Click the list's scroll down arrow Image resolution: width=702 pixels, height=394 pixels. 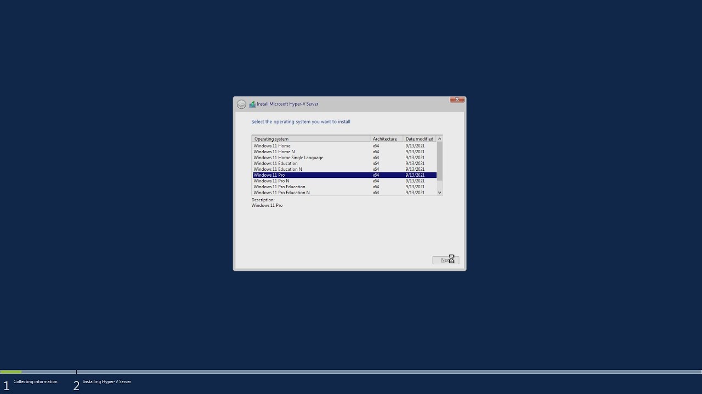coord(440,193)
